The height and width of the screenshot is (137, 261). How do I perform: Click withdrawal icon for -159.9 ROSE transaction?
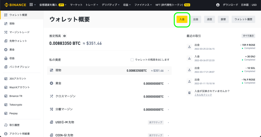189,47
